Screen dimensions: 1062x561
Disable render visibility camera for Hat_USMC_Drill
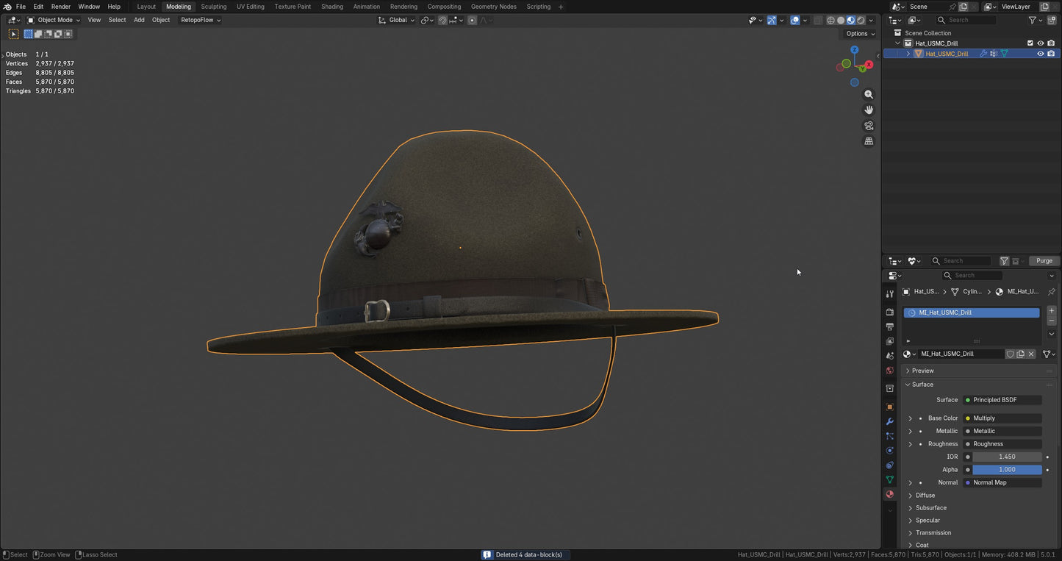click(1051, 53)
